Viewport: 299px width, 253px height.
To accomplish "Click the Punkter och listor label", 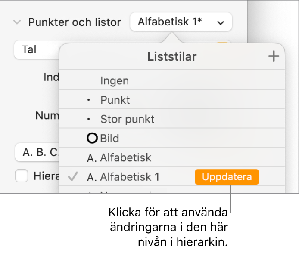I will click(75, 22).
